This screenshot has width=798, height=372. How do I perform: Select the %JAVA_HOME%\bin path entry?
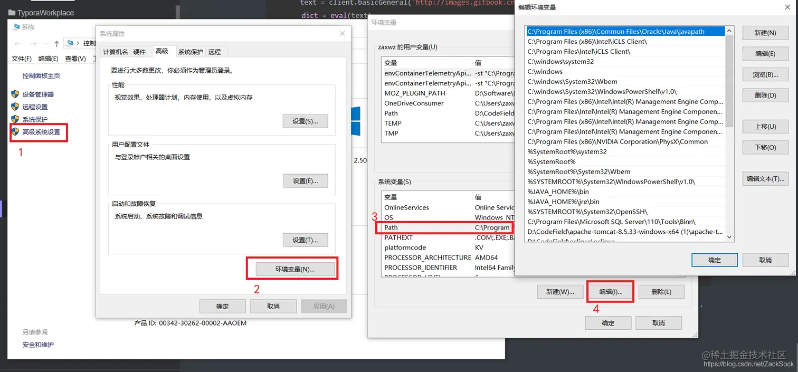tap(626, 192)
